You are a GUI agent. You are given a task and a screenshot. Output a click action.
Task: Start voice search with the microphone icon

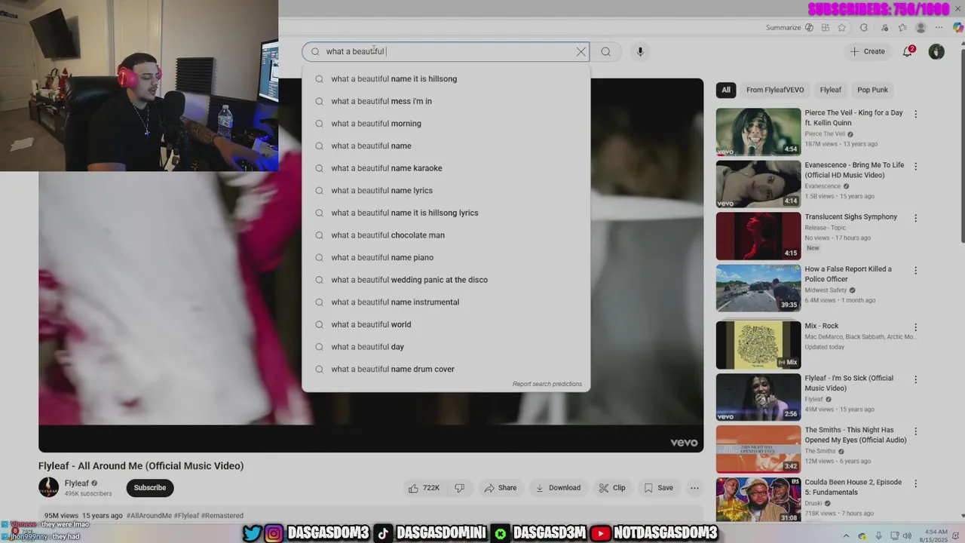click(640, 51)
